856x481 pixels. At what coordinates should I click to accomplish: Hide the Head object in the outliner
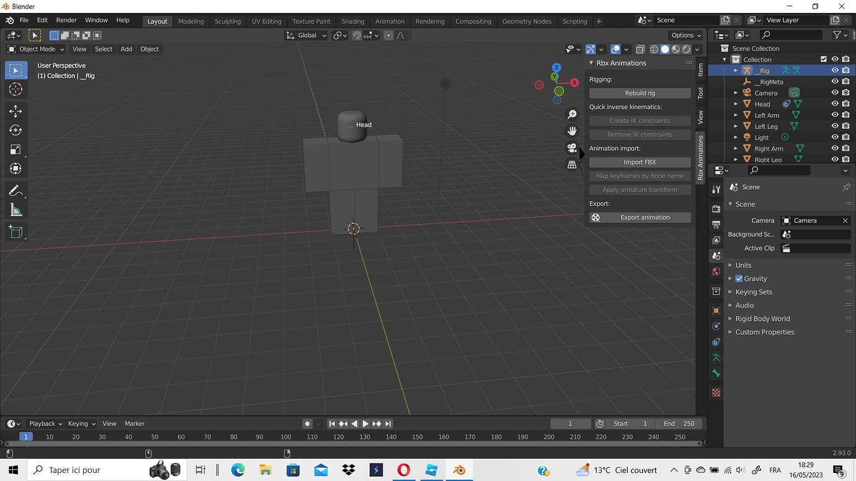[x=834, y=104]
